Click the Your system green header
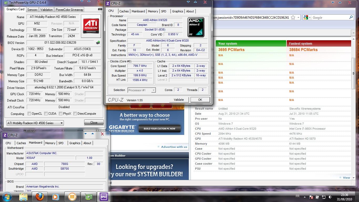The height and width of the screenshot is (202, 359). coord(251,43)
